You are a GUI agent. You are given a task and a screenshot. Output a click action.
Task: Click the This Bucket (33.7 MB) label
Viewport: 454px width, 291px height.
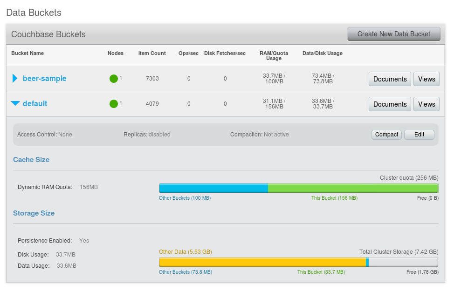321,272
